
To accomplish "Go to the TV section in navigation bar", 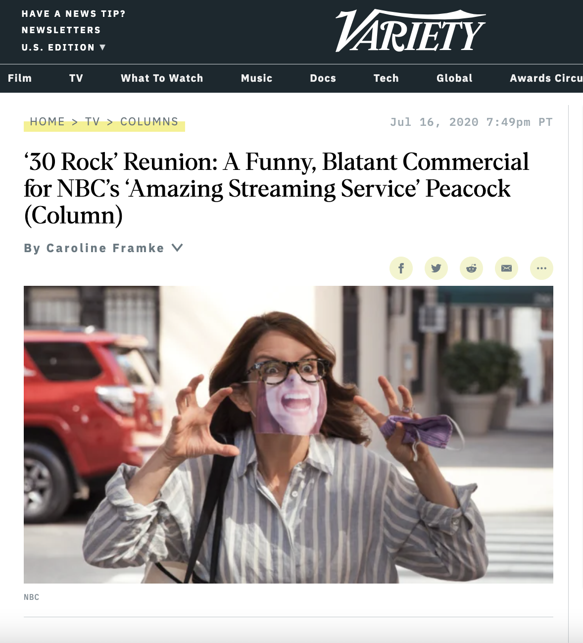I will coord(76,78).
